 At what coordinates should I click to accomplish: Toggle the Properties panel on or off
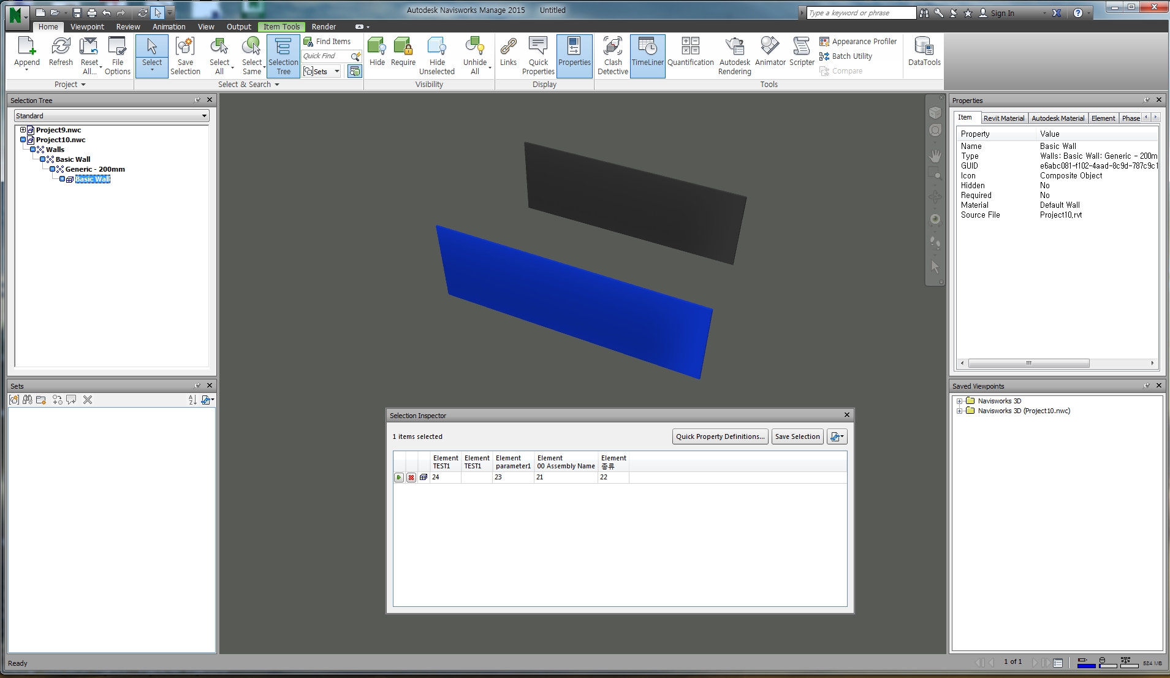pyautogui.click(x=574, y=55)
